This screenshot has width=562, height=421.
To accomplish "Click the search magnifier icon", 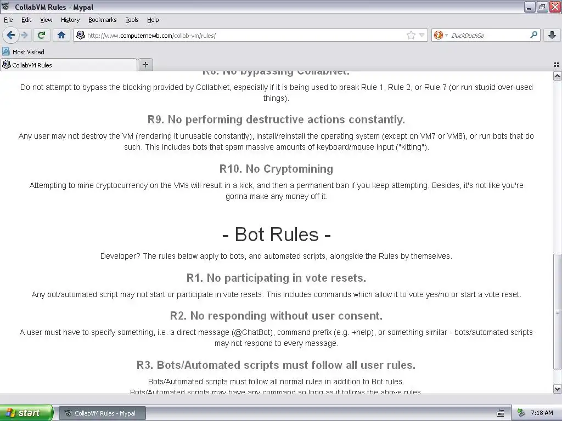I will pyautogui.click(x=533, y=35).
